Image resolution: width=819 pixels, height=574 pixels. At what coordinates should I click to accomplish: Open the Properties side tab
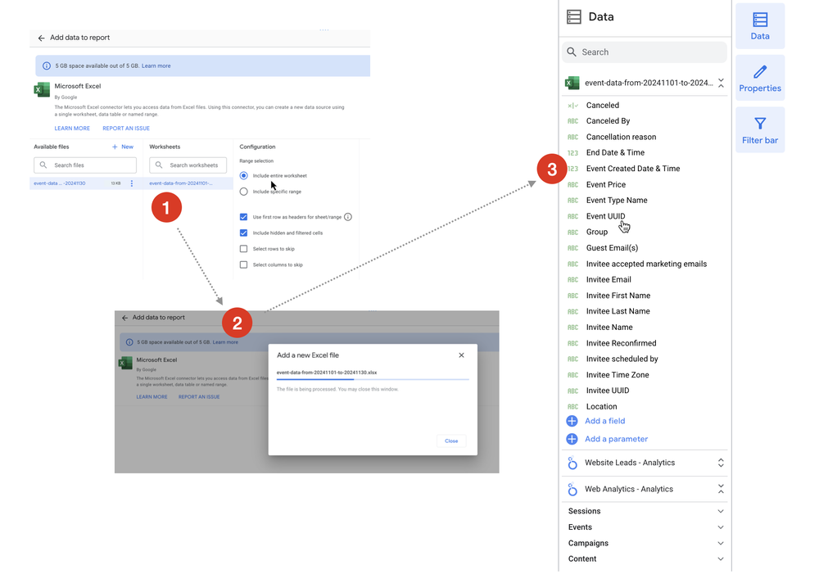tap(760, 79)
